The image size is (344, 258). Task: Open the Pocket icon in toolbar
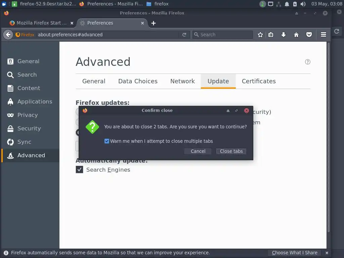click(309, 35)
